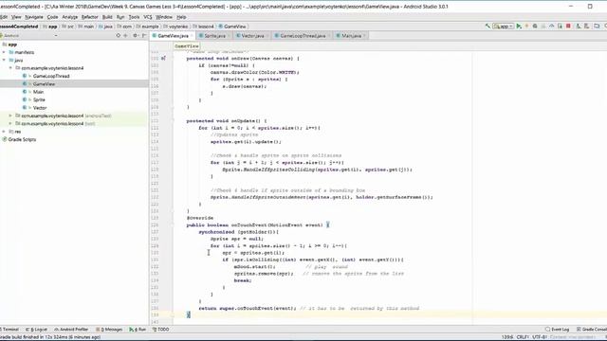
Task: Open Project panel settings gear
Action: tap(135, 36)
